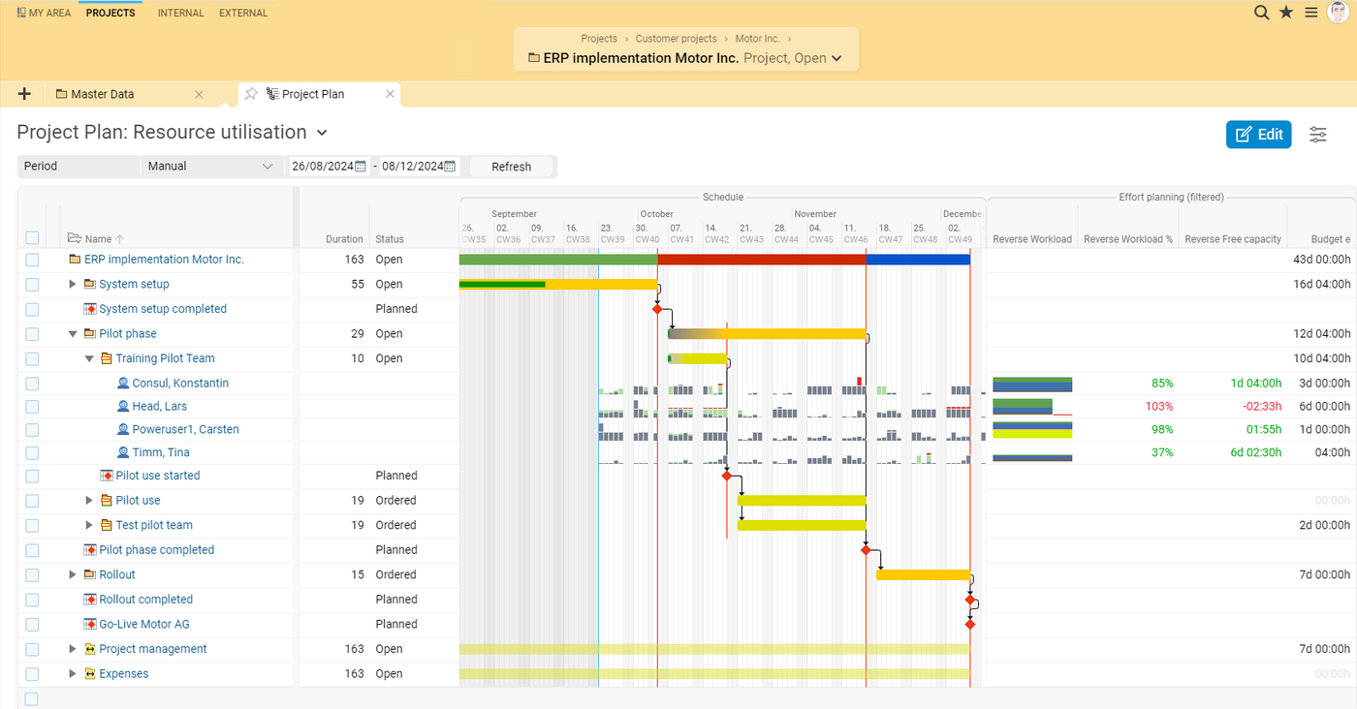Click Rollout completed milestone icon

[90, 600]
